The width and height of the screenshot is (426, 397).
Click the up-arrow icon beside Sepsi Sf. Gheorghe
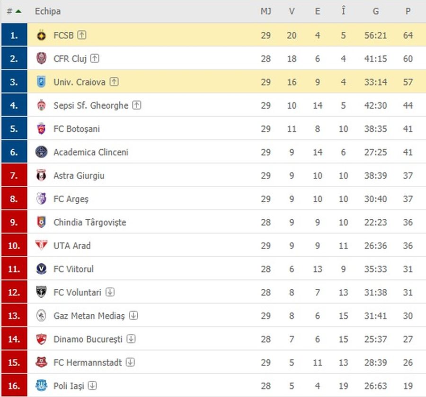137,105
